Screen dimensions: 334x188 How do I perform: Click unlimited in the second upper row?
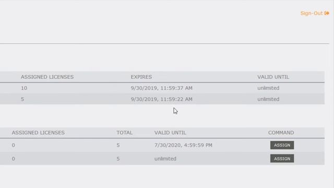pyautogui.click(x=268, y=99)
